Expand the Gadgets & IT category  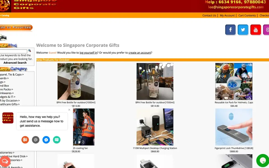coord(8,97)
